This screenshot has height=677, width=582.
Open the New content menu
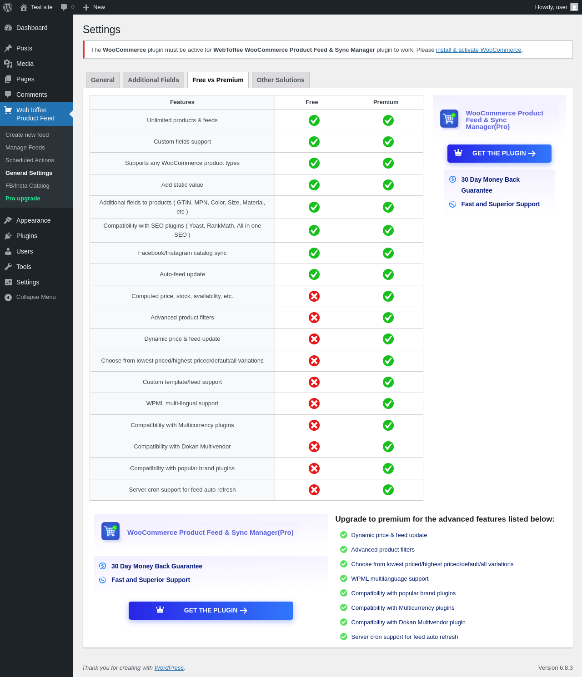[94, 7]
